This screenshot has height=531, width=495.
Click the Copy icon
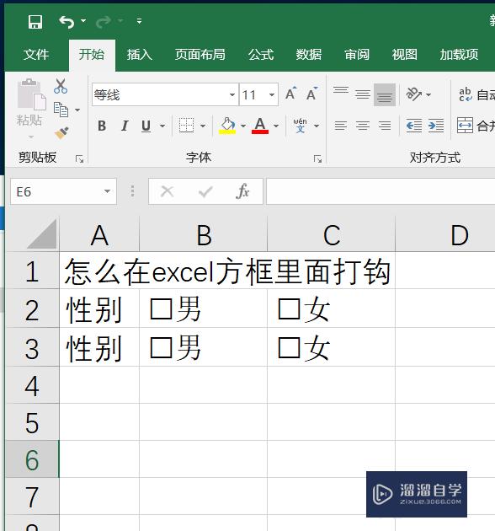(61, 110)
